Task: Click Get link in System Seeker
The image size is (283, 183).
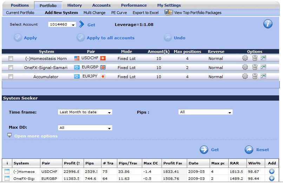Action: pyautogui.click(x=215, y=150)
